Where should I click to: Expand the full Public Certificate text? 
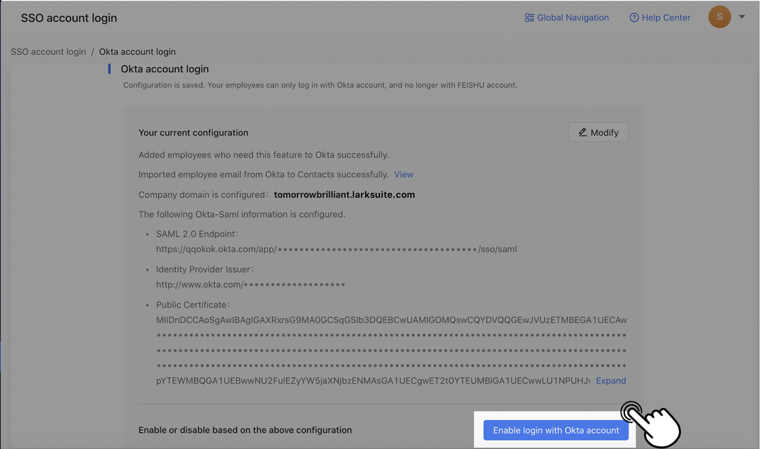pos(610,380)
